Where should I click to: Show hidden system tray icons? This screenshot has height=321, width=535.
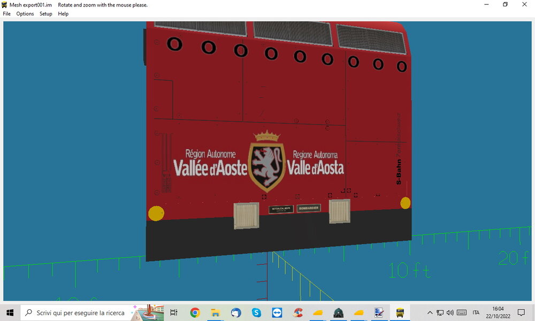pyautogui.click(x=430, y=312)
